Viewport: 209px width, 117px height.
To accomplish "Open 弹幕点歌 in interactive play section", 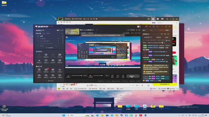I will click(60, 61).
